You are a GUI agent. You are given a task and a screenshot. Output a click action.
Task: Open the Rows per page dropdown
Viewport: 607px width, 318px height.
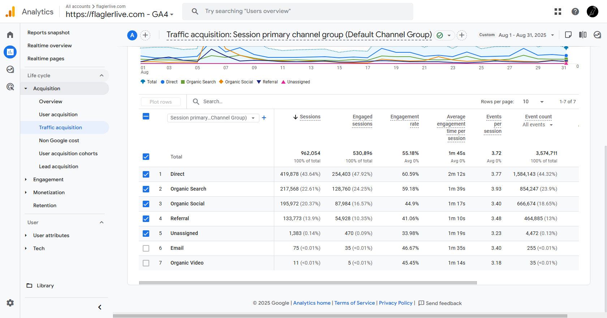pyautogui.click(x=533, y=102)
